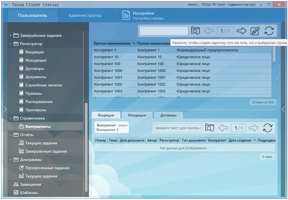Sort documents by Тип документа column

coord(194,140)
